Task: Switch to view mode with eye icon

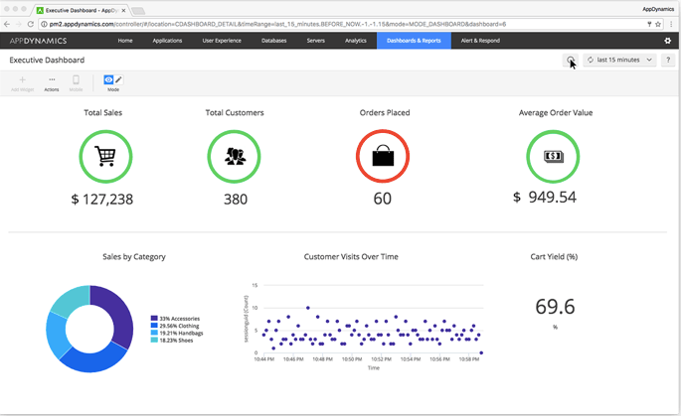Action: click(x=108, y=78)
